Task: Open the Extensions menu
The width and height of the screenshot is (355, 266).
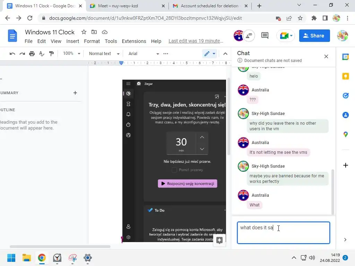Action: [x=134, y=41]
